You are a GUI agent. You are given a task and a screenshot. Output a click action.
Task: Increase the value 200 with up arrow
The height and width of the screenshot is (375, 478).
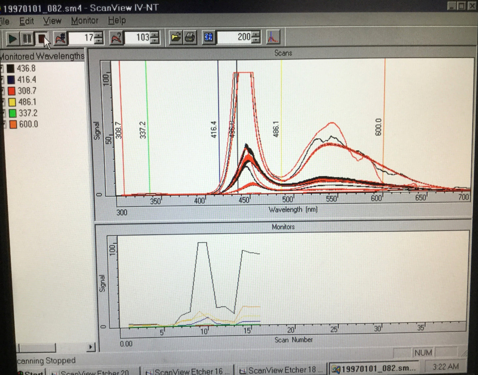(x=256, y=34)
